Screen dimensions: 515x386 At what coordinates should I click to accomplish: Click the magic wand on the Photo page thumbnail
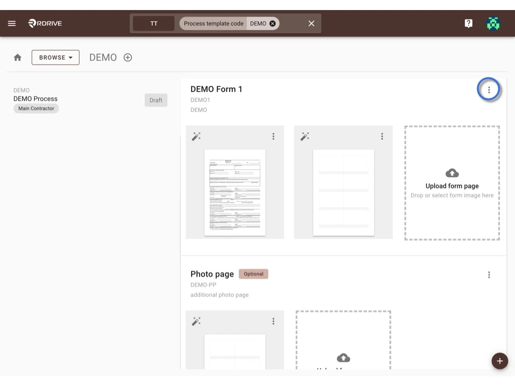pyautogui.click(x=197, y=321)
